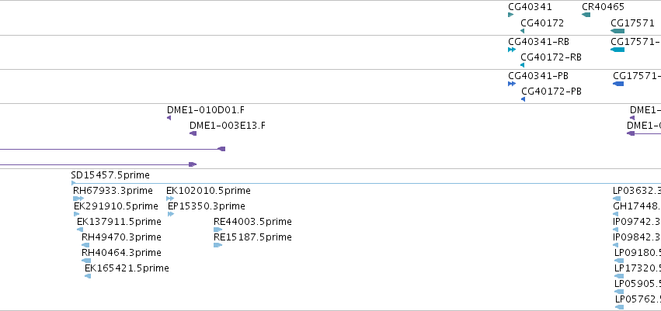Select the RH49470.3prime EST arrow
661x311 pixels.
tap(85, 245)
